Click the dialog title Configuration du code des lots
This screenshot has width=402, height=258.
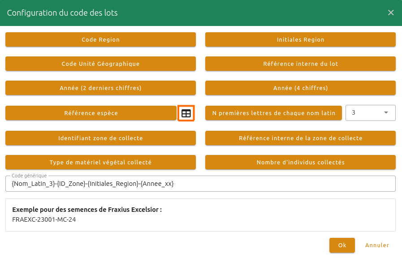click(x=62, y=13)
